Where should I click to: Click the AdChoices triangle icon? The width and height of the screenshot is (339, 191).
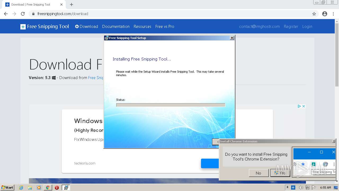(299, 106)
